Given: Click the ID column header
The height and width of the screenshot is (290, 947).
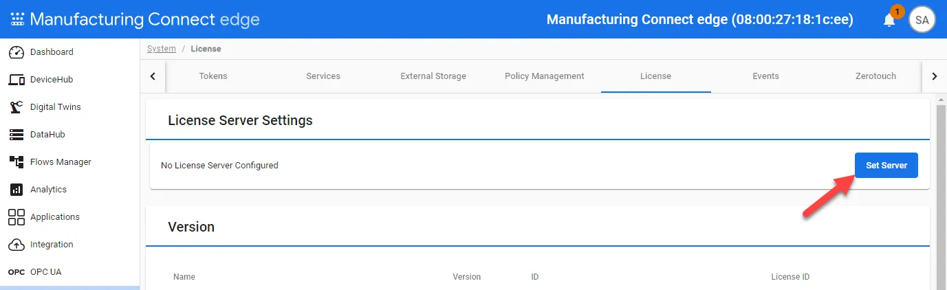Looking at the screenshot, I should point(535,277).
